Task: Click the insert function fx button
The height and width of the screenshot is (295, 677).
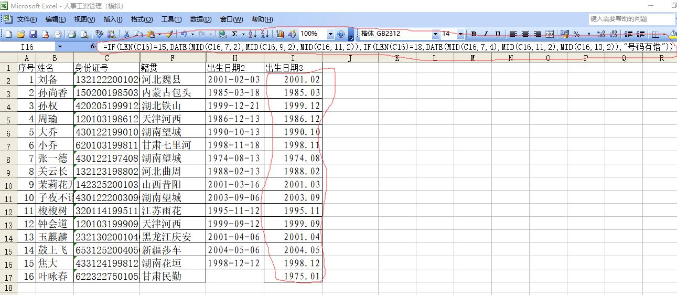Action: coord(93,47)
